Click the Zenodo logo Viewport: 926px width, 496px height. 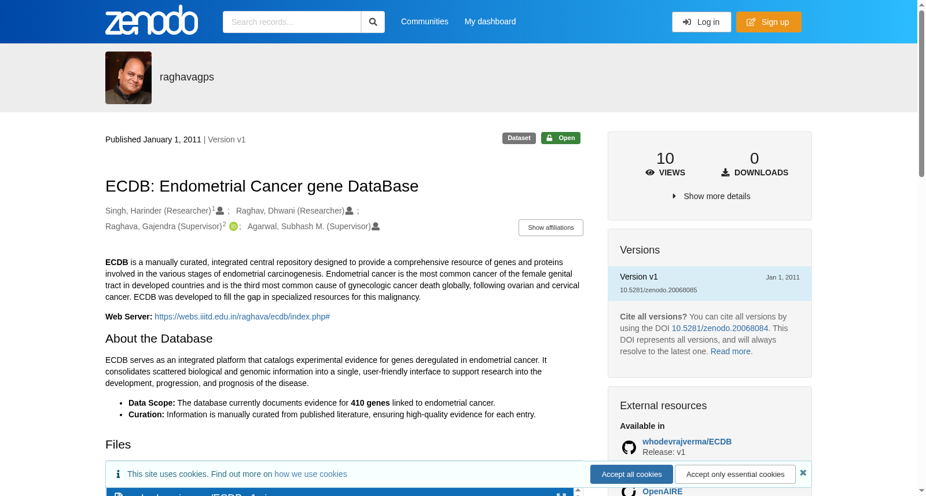click(x=152, y=20)
